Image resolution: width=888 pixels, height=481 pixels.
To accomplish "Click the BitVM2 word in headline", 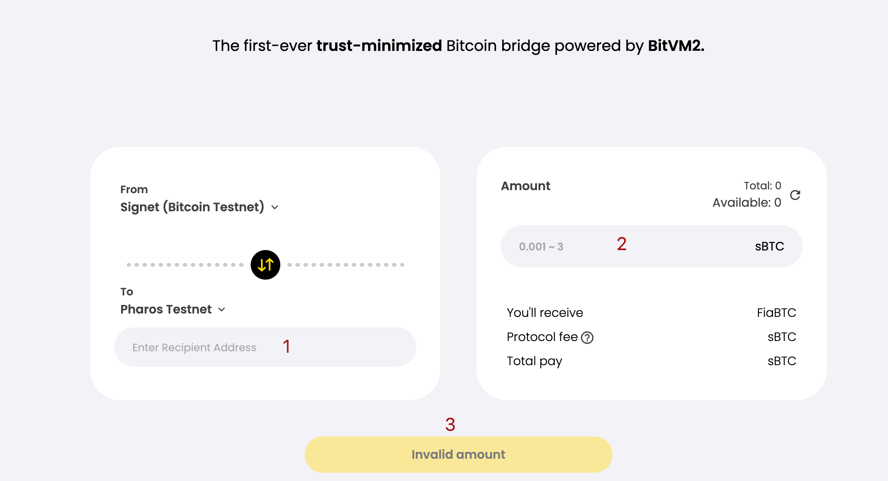I will (676, 46).
